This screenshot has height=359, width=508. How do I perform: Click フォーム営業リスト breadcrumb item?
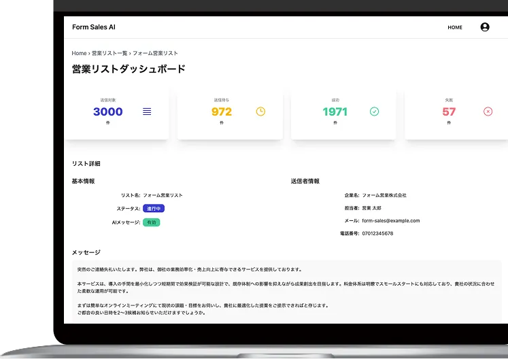pyautogui.click(x=155, y=53)
